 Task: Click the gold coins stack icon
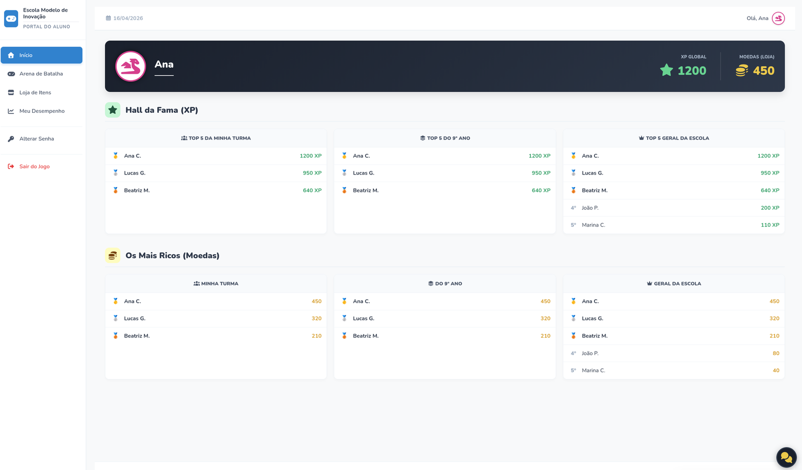(741, 71)
